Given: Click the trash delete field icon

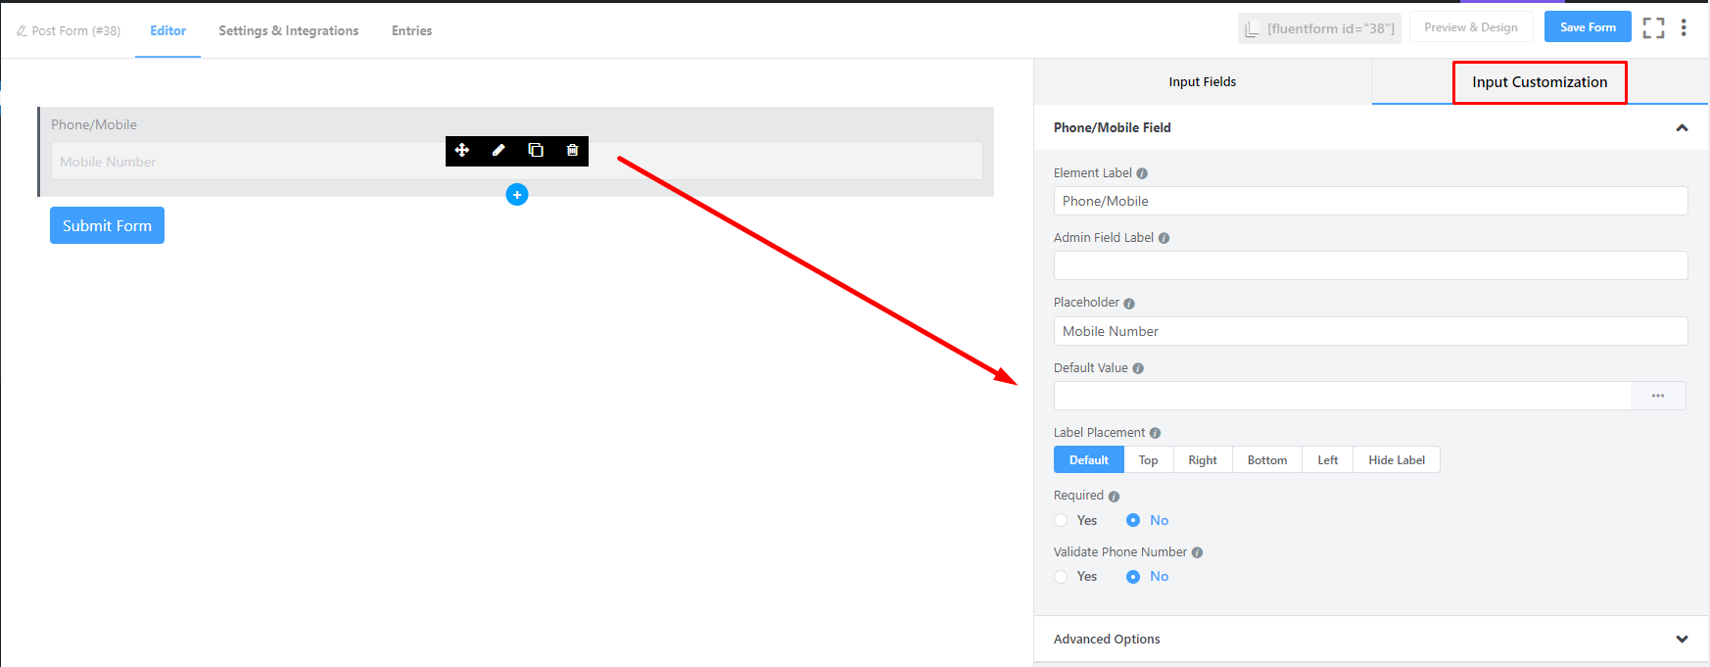Looking at the screenshot, I should pos(572,150).
